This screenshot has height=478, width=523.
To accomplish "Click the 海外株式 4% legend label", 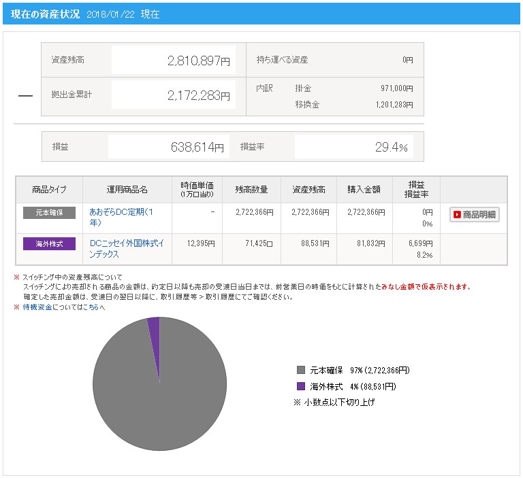I will click(353, 386).
